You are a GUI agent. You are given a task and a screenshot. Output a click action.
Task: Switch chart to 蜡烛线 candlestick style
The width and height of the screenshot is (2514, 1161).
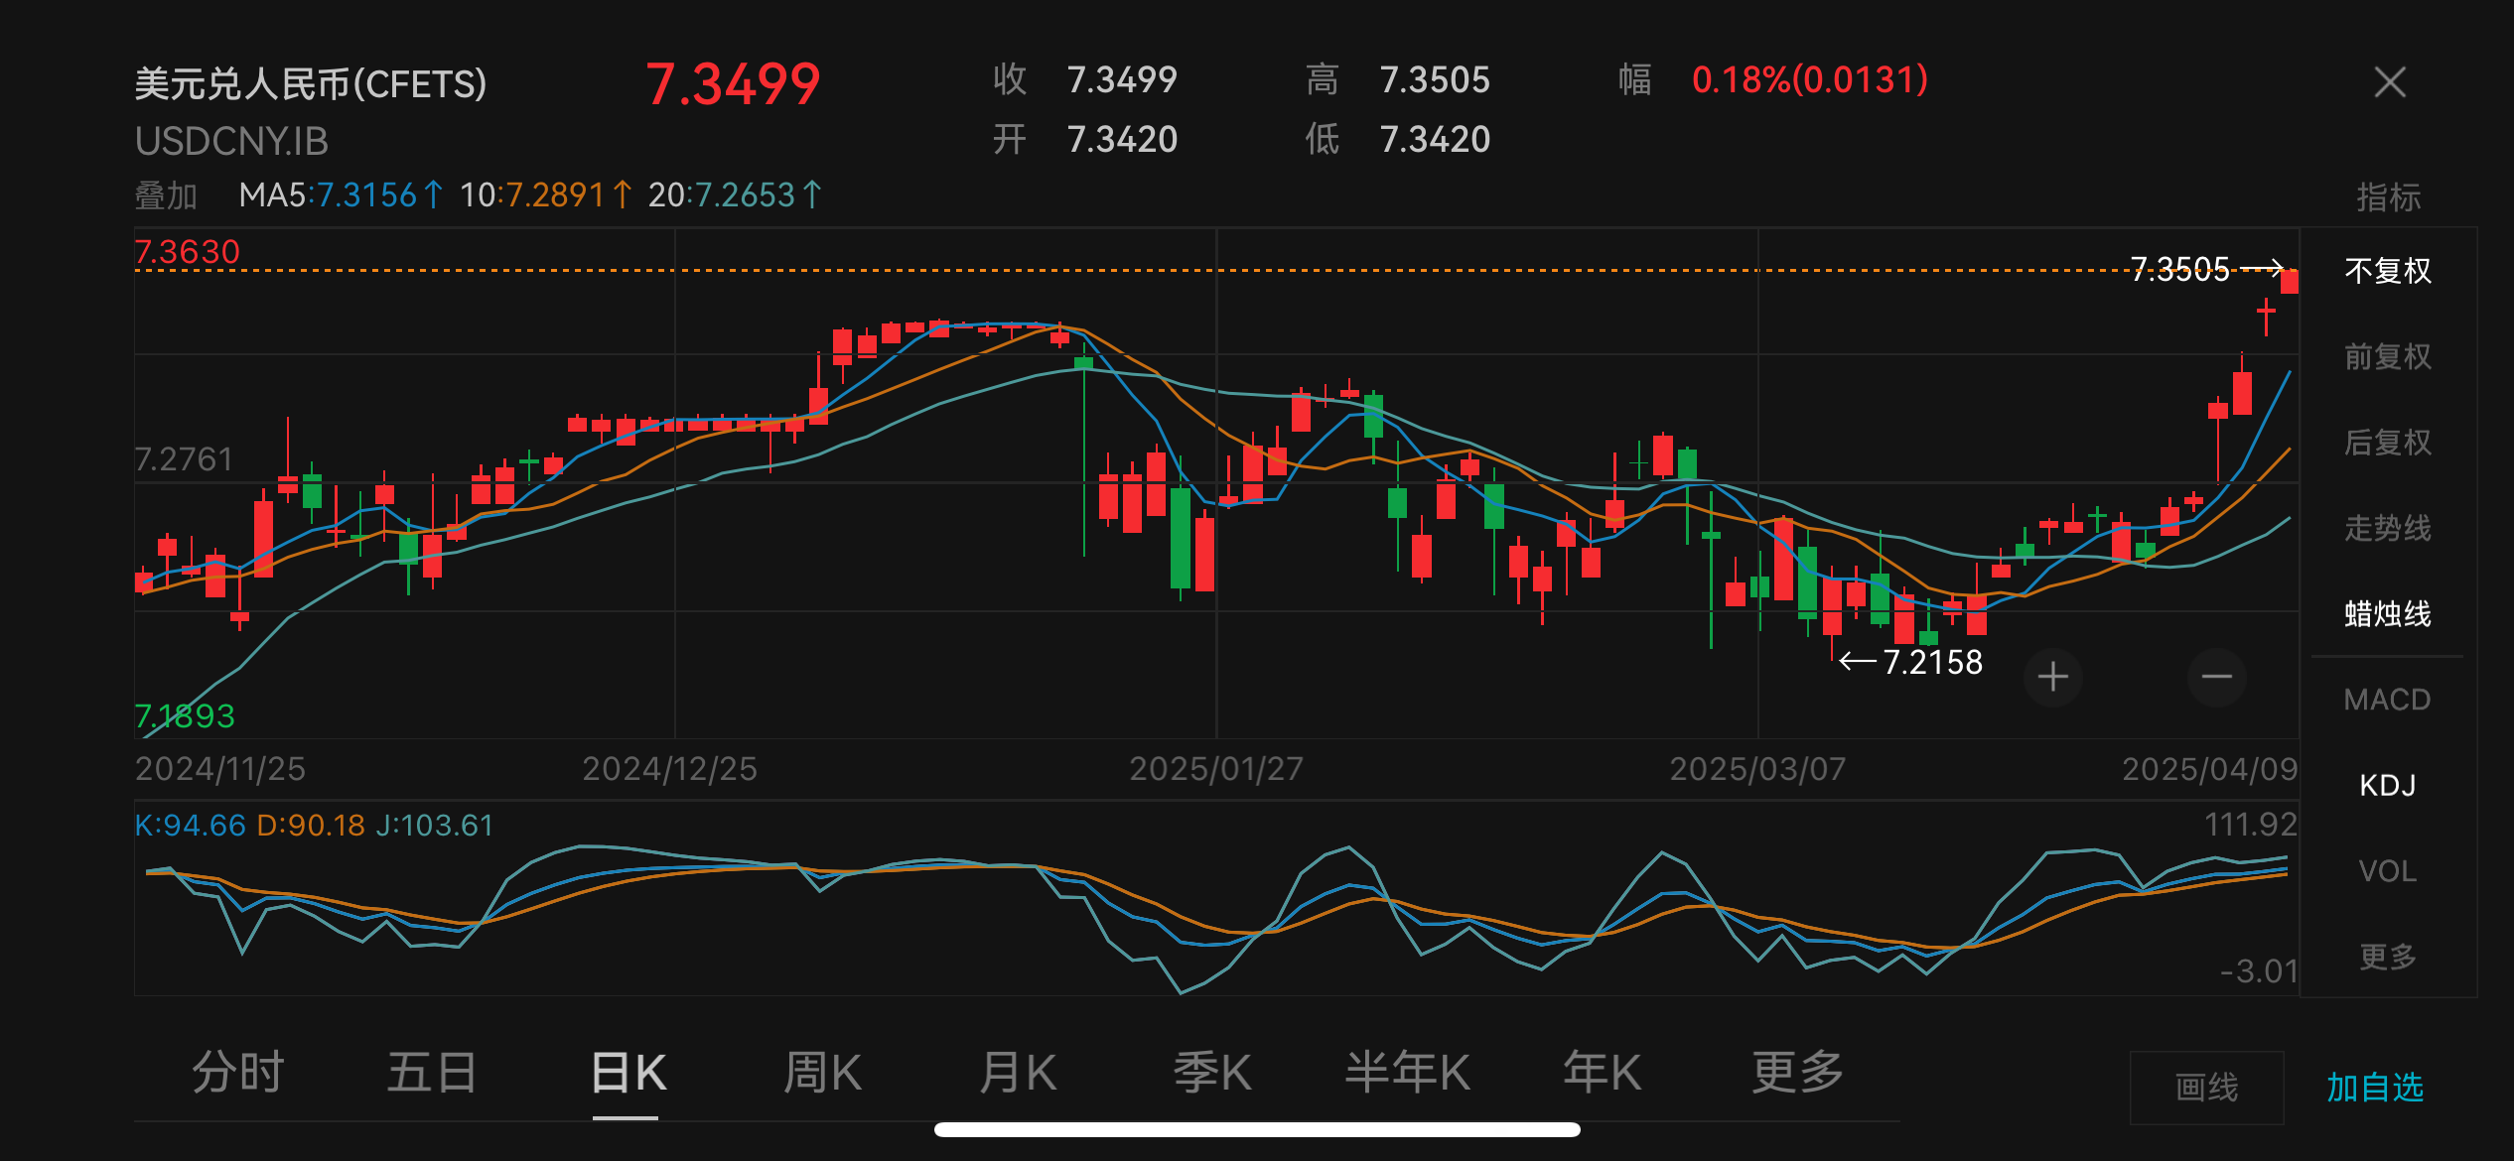pyautogui.click(x=2387, y=614)
